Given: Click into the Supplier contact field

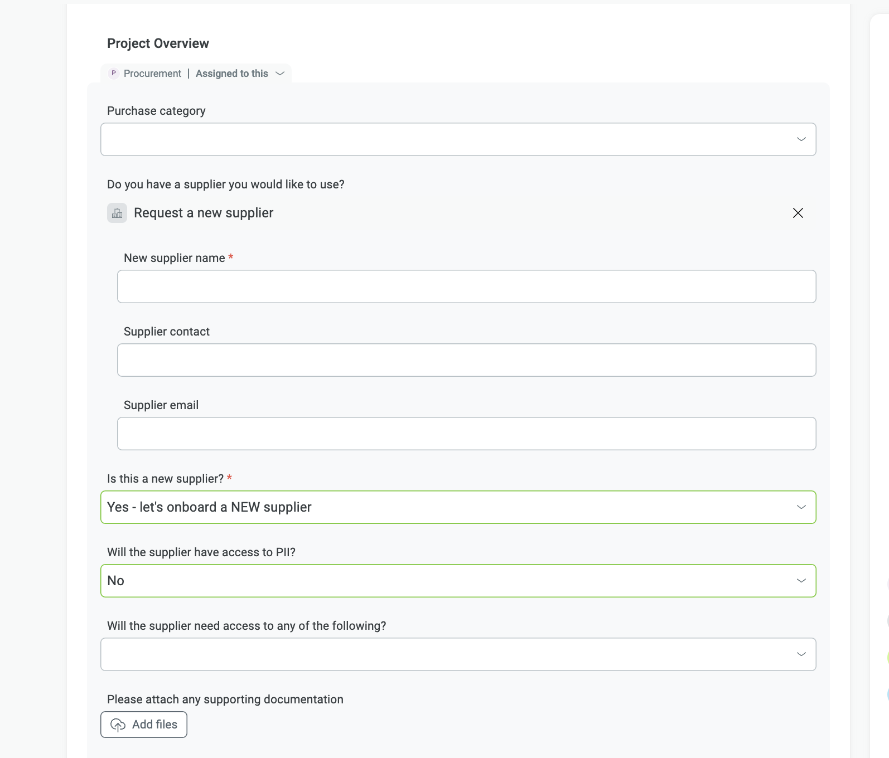Looking at the screenshot, I should pos(466,360).
